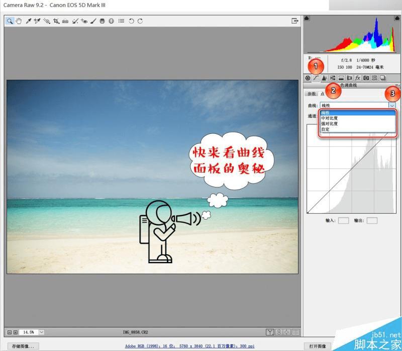Toggle full screen mode icon

tap(295, 21)
